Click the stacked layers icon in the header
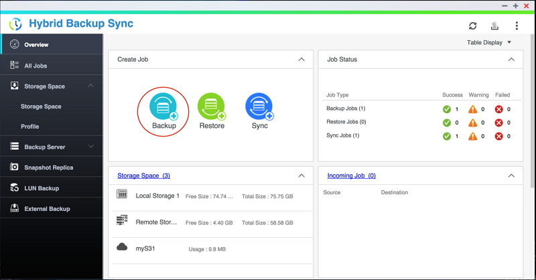The image size is (536, 280). click(494, 25)
